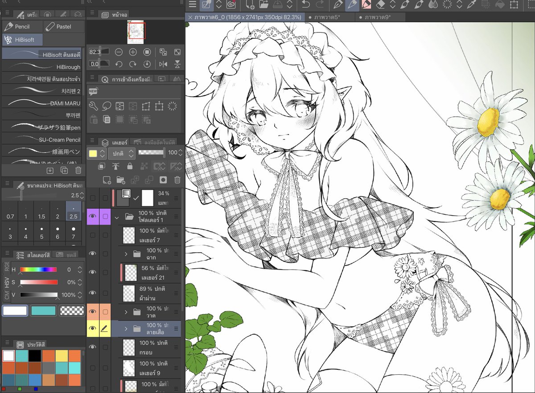Choose the HiBirough brush

(42, 67)
